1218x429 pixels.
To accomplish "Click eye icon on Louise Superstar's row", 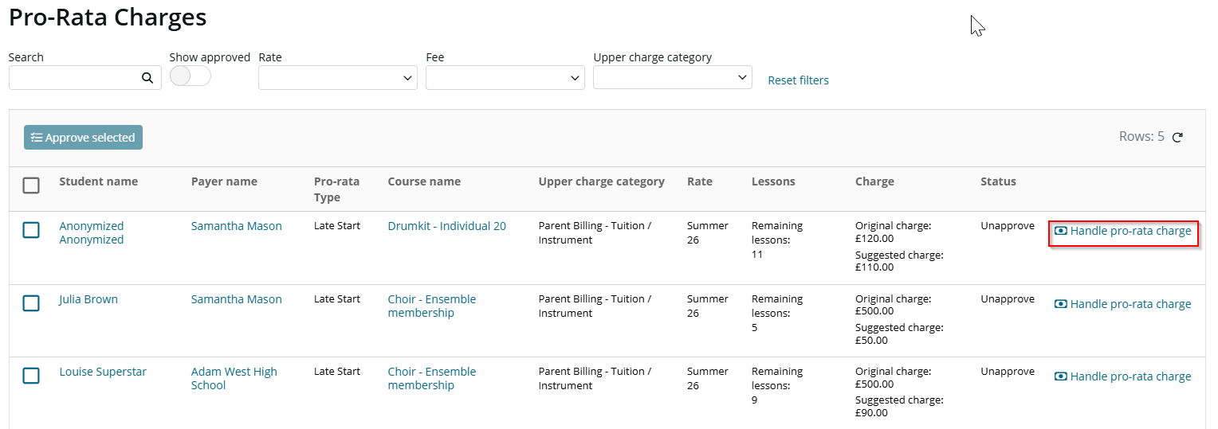I will [x=1060, y=376].
